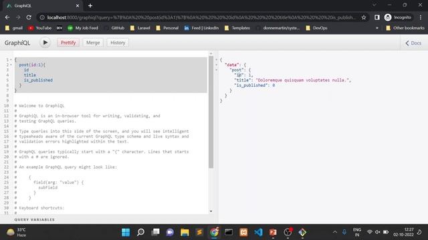Click the title field in query editor

click(x=29, y=75)
